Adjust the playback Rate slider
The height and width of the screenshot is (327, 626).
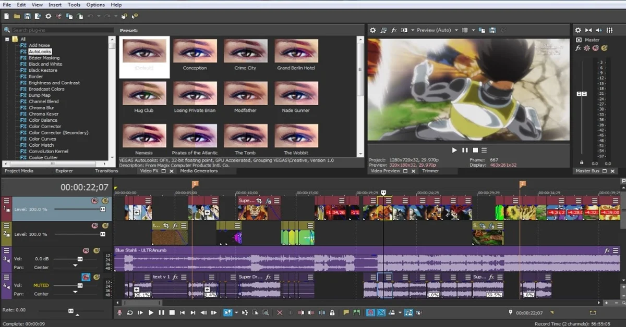pyautogui.click(x=70, y=310)
